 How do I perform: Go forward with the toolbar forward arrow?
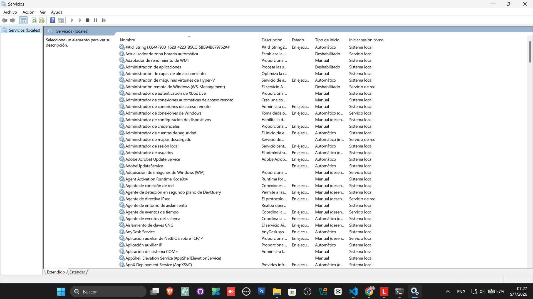pyautogui.click(x=12, y=20)
